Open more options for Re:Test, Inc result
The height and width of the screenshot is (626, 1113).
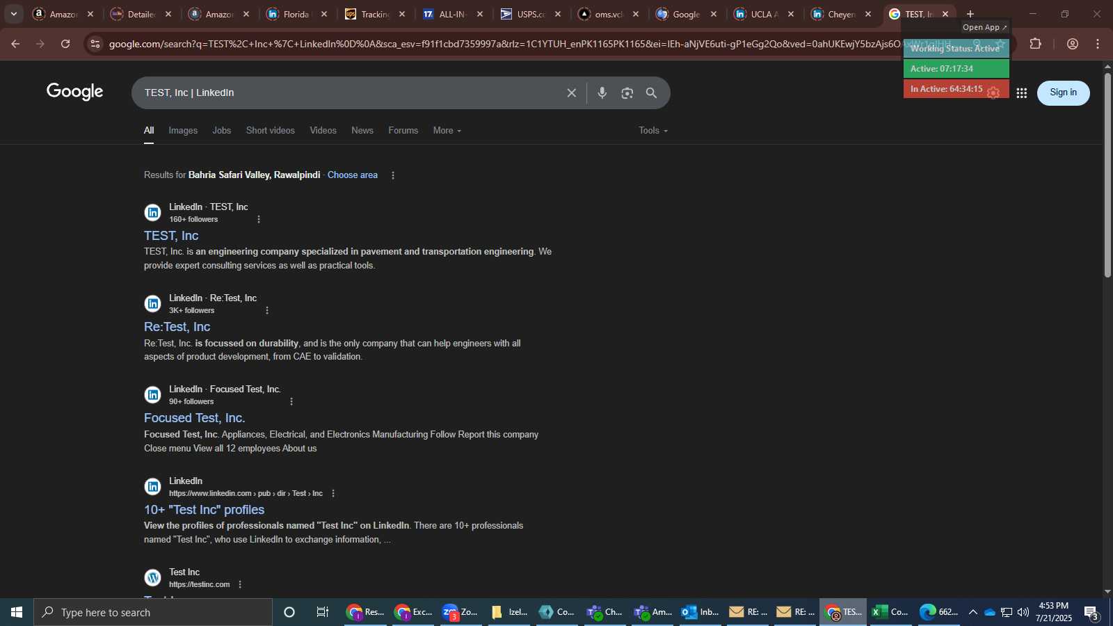click(x=267, y=310)
